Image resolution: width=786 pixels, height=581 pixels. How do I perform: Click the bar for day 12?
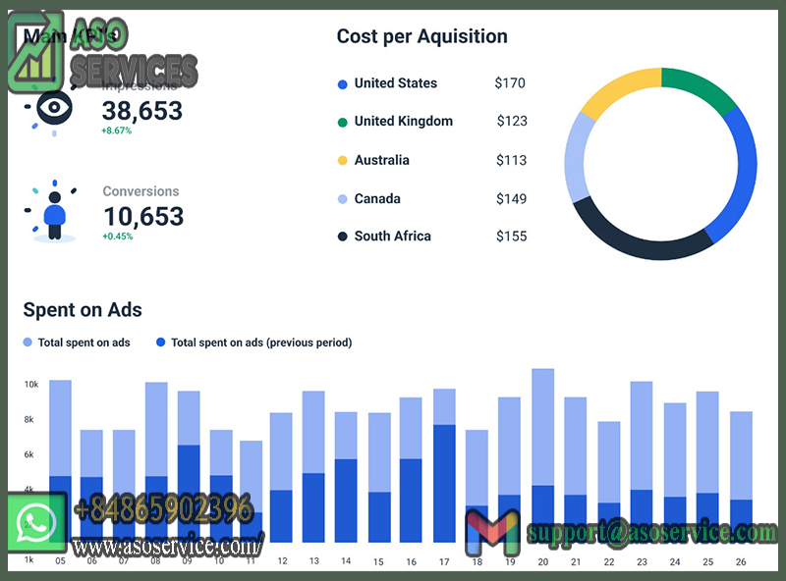pos(281,477)
